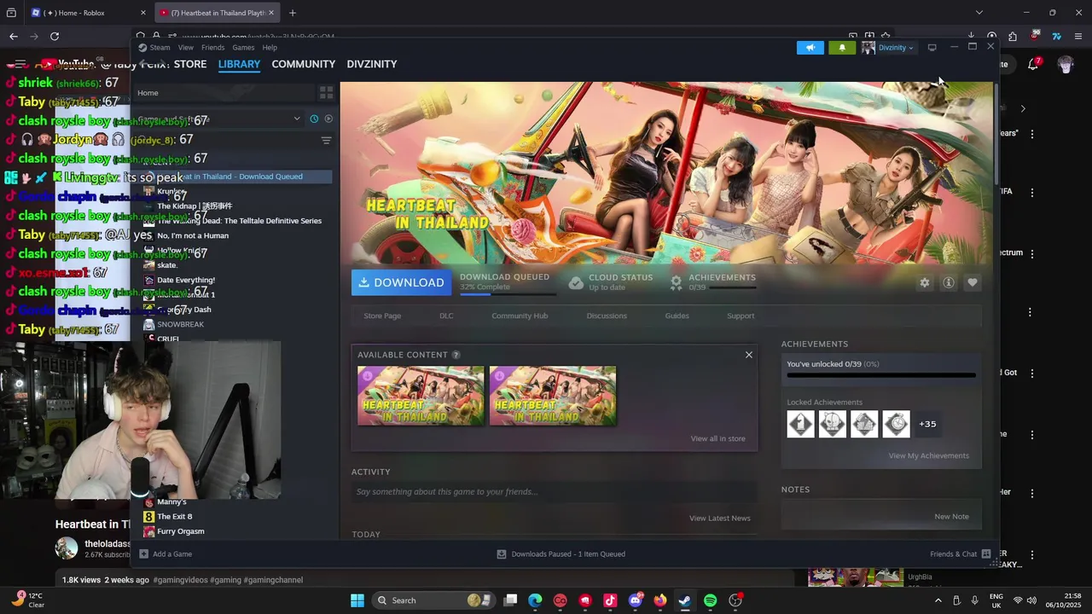Open the Guides link
The height and width of the screenshot is (614, 1092).
pos(677,316)
